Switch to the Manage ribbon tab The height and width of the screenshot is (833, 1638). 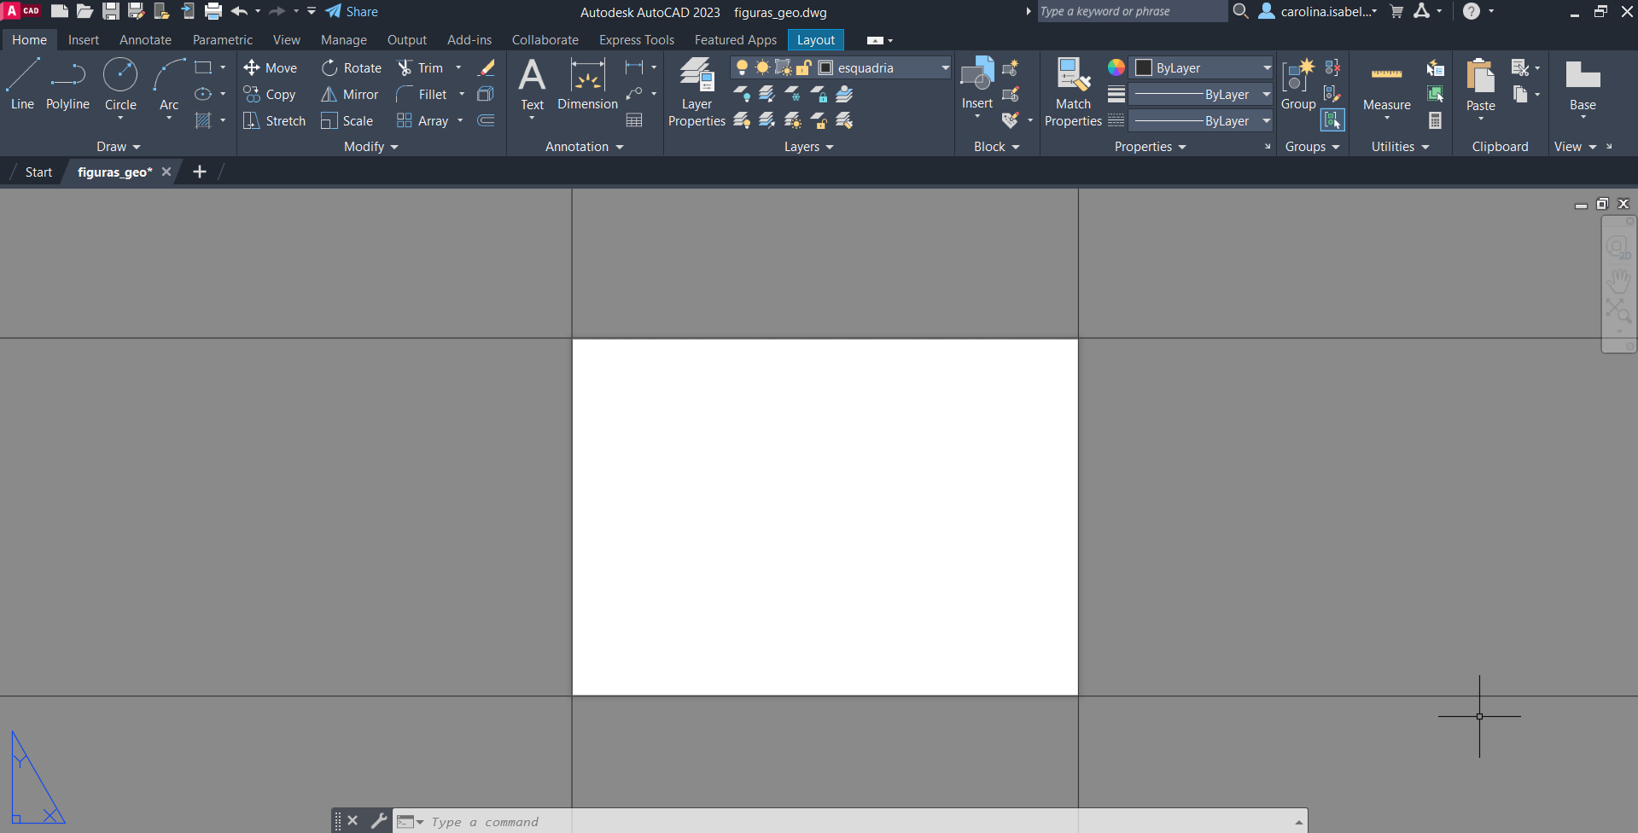tap(344, 40)
